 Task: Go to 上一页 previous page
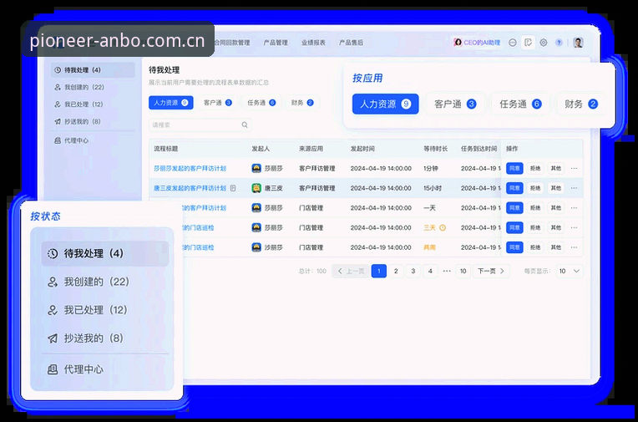(351, 272)
